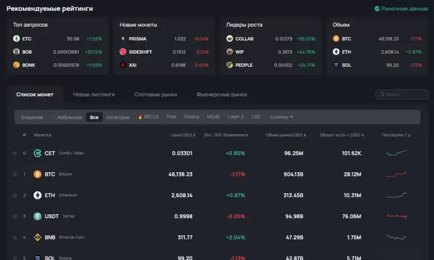Open the Фьючерсные рынки tab
434x260 pixels.
(x=221, y=94)
